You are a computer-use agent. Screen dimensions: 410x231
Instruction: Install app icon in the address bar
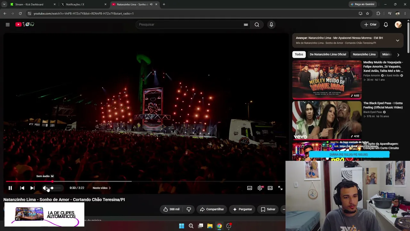click(x=360, y=13)
